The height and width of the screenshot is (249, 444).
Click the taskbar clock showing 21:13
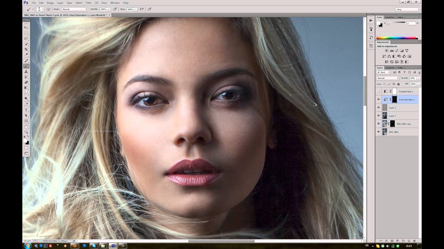coord(409,246)
